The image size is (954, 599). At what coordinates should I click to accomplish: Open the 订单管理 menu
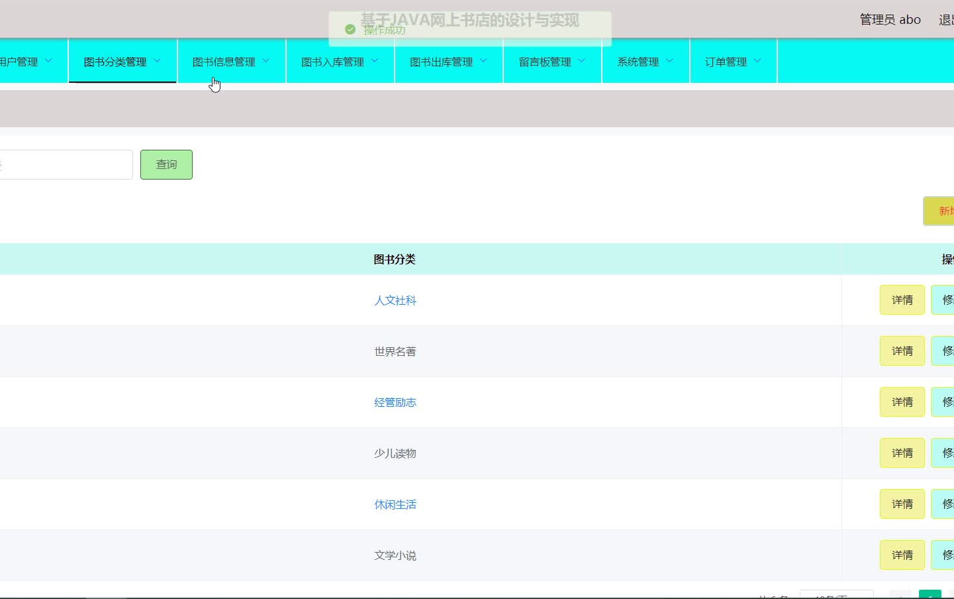tap(733, 61)
